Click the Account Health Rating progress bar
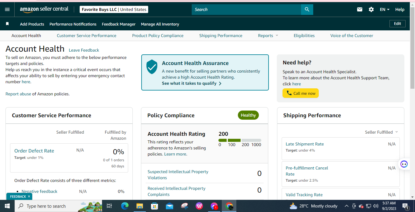 (x=240, y=140)
